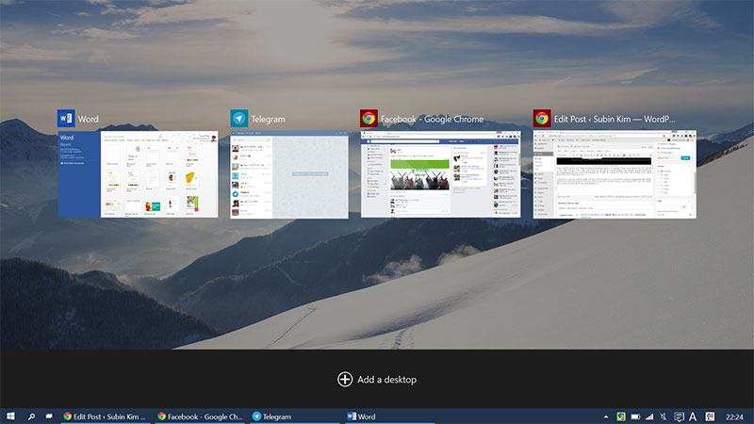Toggle the muted volume tray icon

[664, 416]
